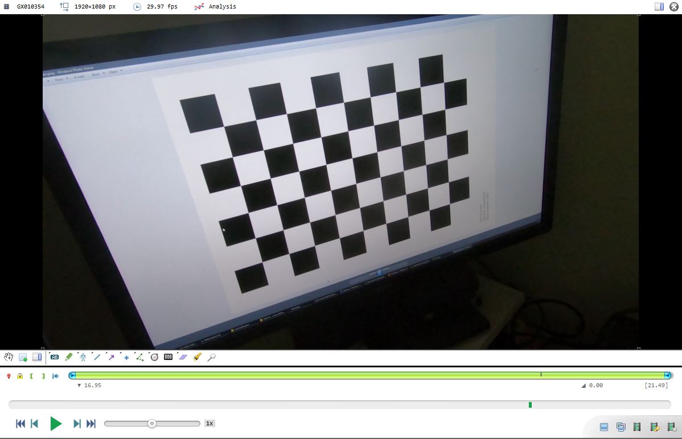Select the hand move tool

click(x=9, y=357)
